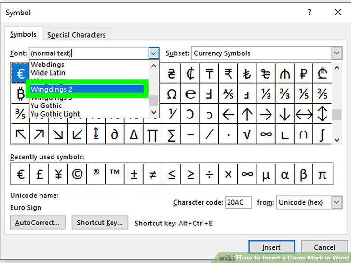
Task: Select the left right arrow ↔ symbol
Action: tap(303, 114)
